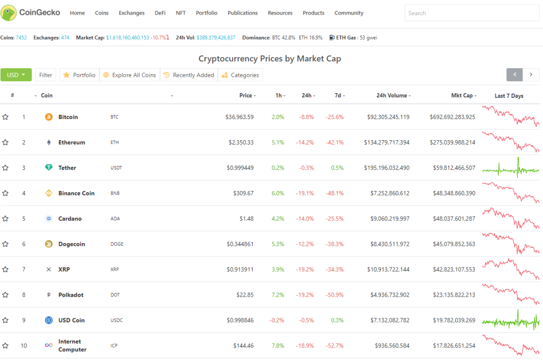Screen dimensions: 543x360
Task: Open the DeFi menu item
Action: (x=160, y=13)
